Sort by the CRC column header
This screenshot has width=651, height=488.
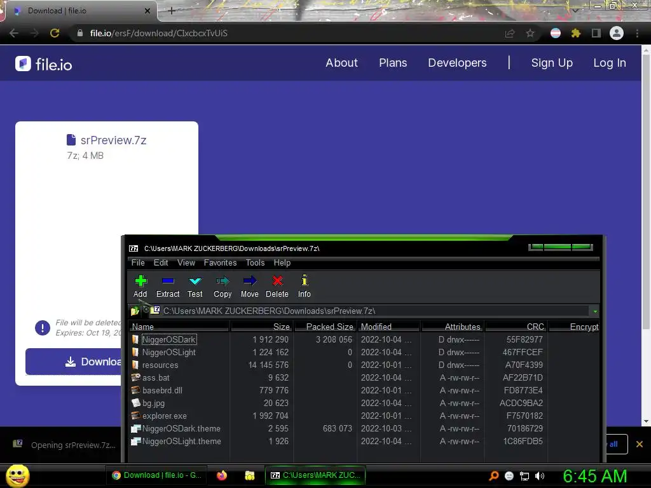point(516,327)
